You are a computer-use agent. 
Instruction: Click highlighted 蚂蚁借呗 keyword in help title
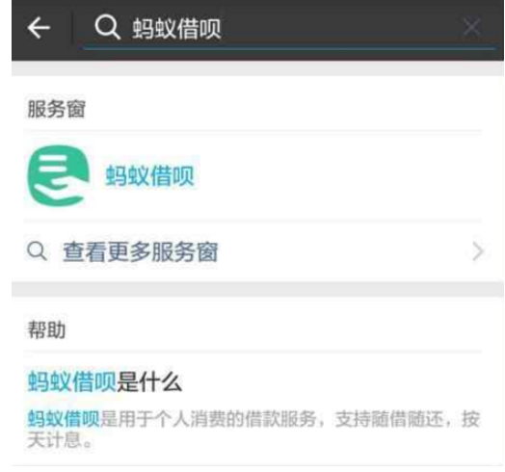click(72, 381)
